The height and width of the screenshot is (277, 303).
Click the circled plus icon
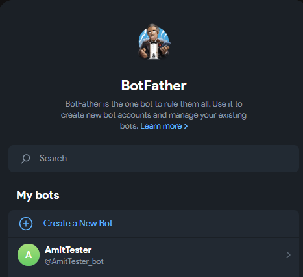coord(26,224)
